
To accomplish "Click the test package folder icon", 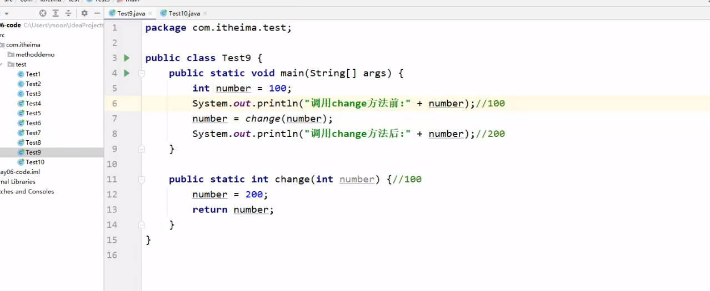I will click(11, 64).
